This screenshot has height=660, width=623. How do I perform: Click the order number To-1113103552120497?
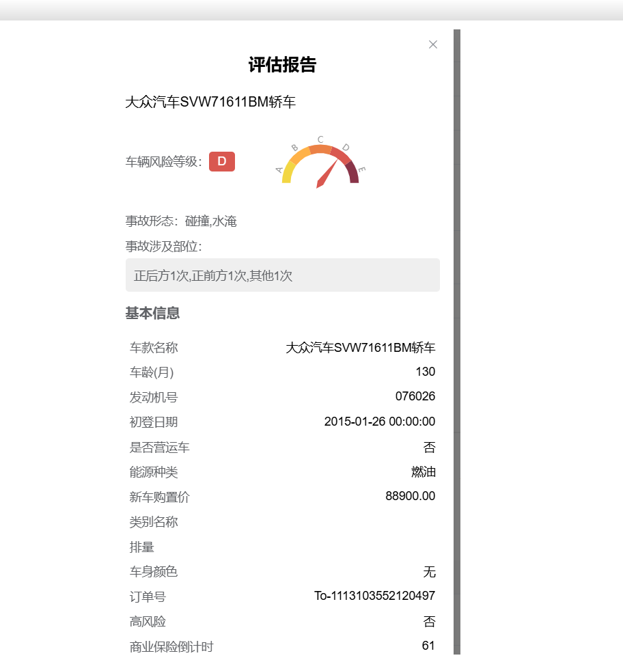click(x=374, y=596)
